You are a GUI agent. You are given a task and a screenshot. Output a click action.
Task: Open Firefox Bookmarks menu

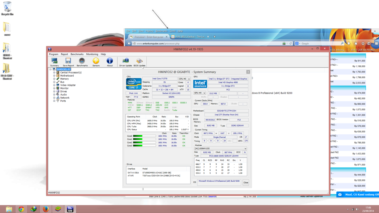pyautogui.click(x=161, y=31)
